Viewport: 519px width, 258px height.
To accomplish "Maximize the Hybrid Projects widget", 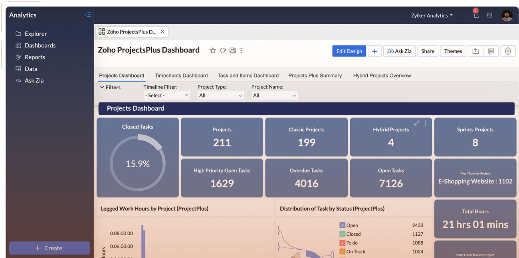I will tap(417, 123).
